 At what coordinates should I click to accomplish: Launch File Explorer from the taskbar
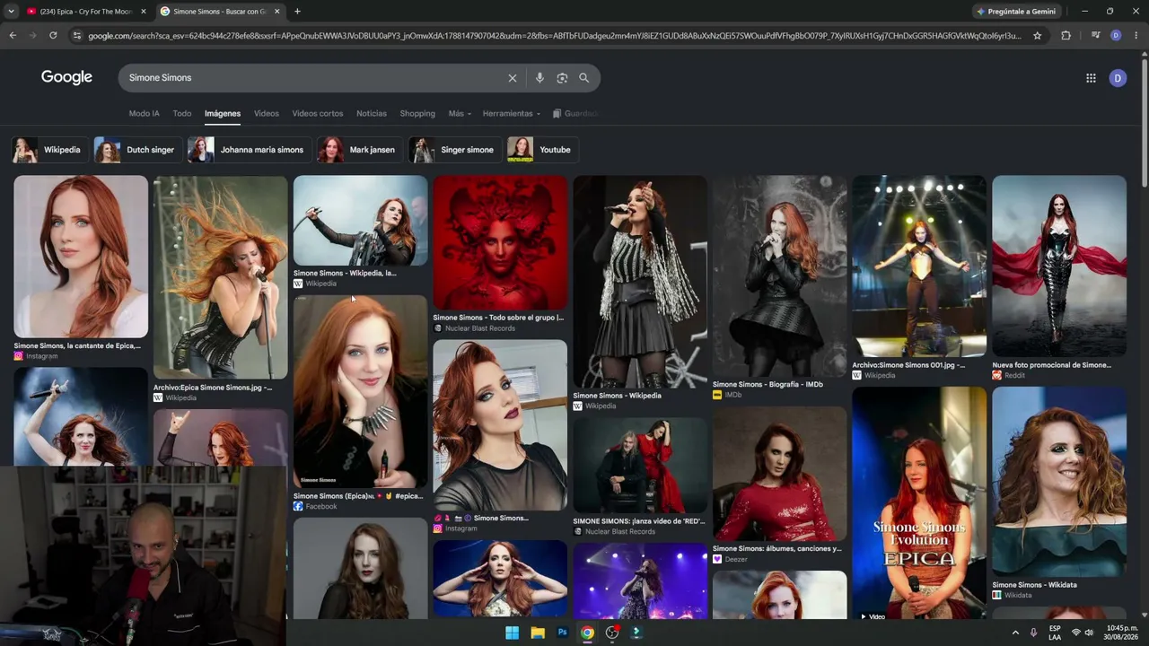coord(538,633)
